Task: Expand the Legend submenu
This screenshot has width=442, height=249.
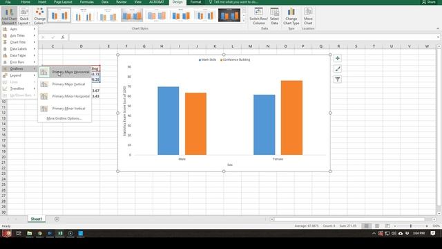Action: coord(19,75)
